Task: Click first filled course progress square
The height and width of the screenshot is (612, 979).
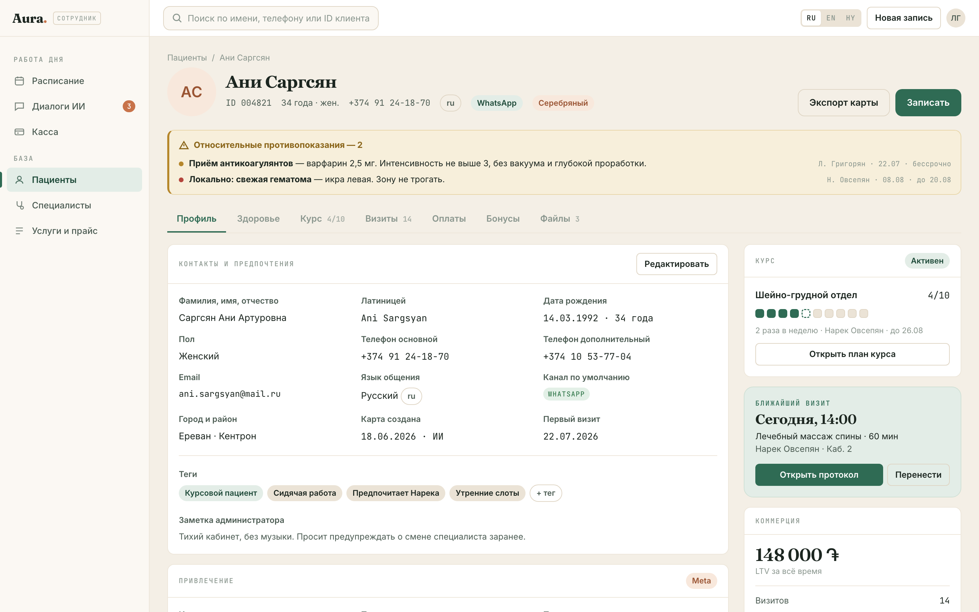Action: [760, 314]
